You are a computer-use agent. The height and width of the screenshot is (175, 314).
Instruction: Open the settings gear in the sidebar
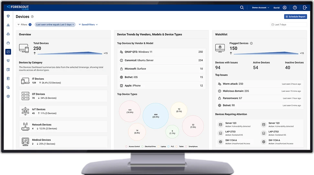pos(8,96)
